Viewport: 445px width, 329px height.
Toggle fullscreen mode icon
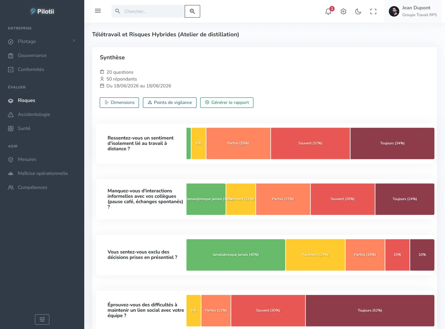[373, 12]
